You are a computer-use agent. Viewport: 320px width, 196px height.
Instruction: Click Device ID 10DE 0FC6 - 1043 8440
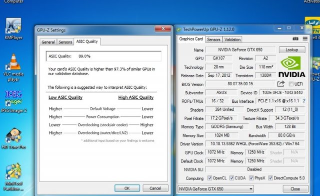282,92
